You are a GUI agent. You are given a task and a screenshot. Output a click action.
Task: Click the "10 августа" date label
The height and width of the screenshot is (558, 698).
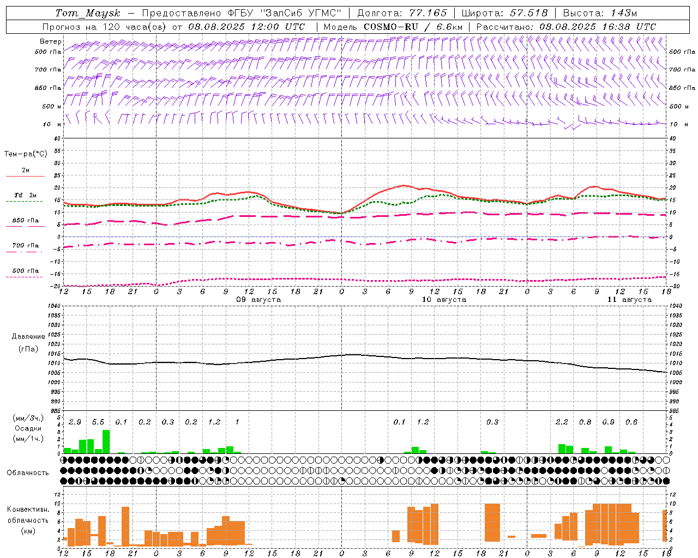tap(444, 300)
